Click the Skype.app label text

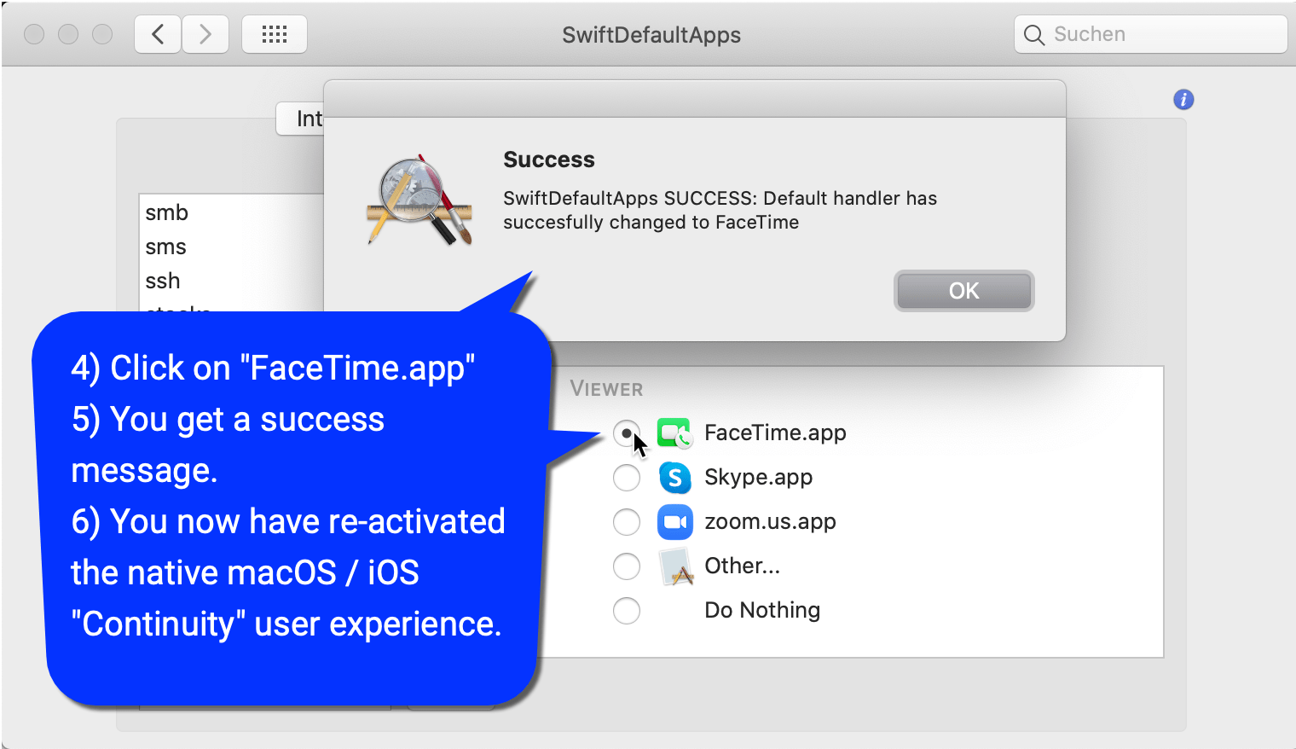[x=758, y=478]
